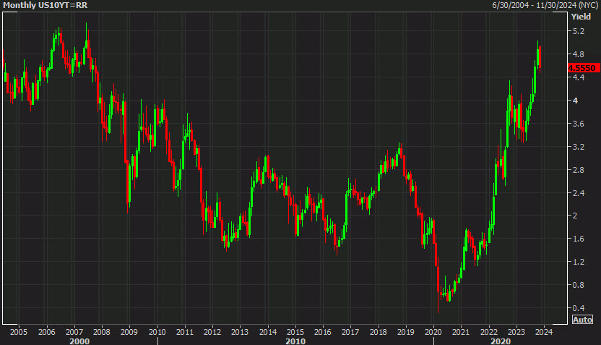Click the 2005 year label on time axis
The height and width of the screenshot is (345, 601).
tap(19, 332)
